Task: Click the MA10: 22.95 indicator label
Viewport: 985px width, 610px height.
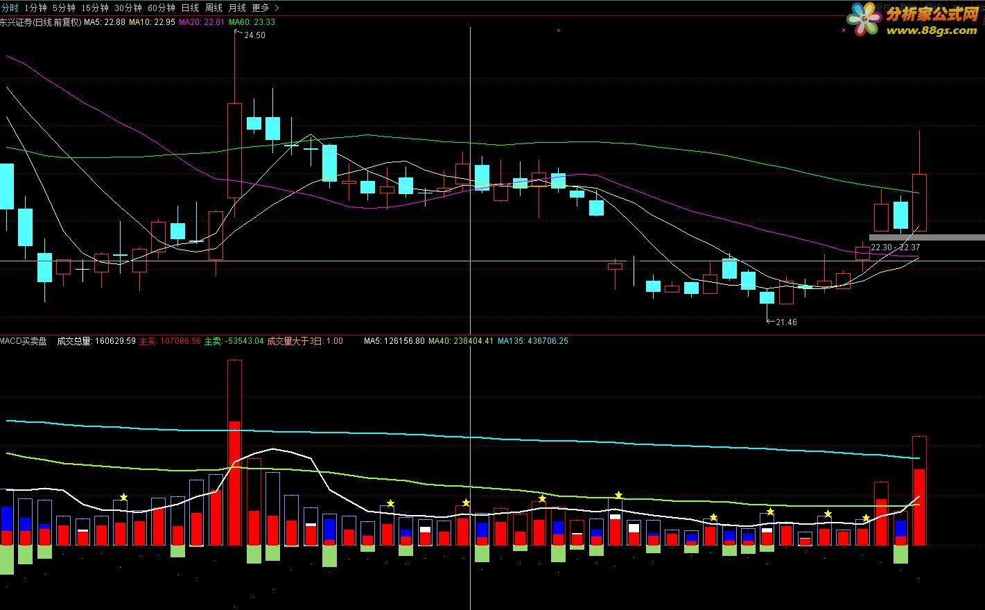Action: 152,22
